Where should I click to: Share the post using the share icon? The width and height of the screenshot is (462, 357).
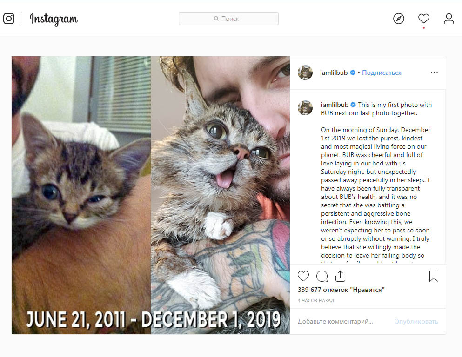point(340,276)
